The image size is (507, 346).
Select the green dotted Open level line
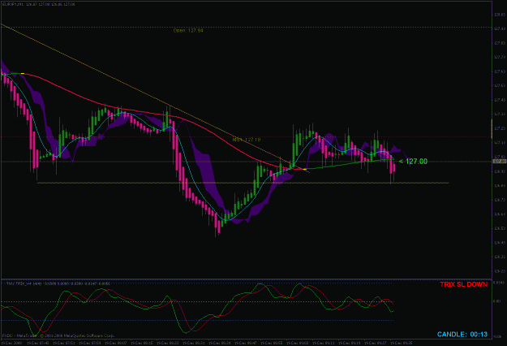tap(246, 27)
